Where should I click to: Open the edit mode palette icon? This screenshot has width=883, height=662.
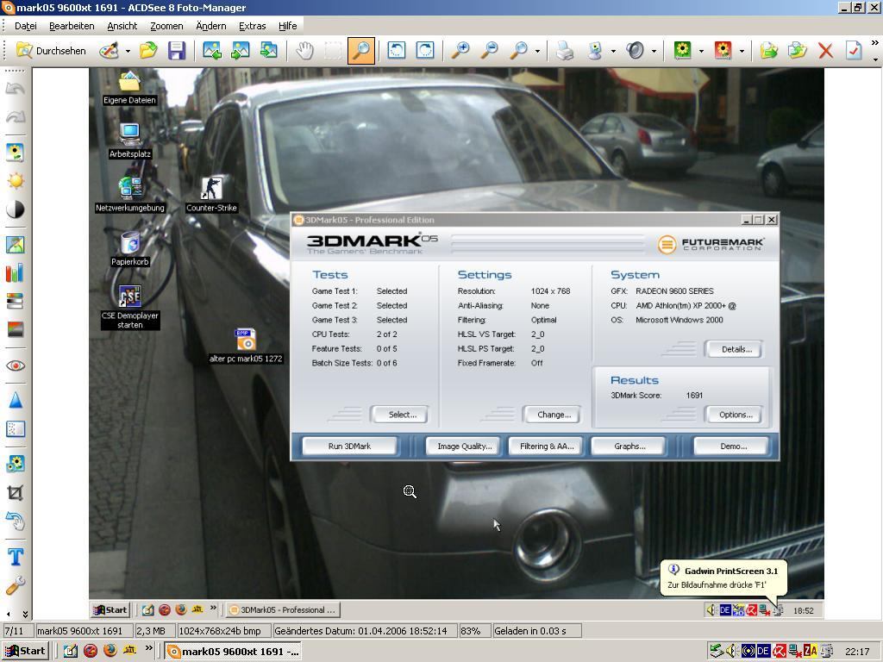pyautogui.click(x=109, y=51)
